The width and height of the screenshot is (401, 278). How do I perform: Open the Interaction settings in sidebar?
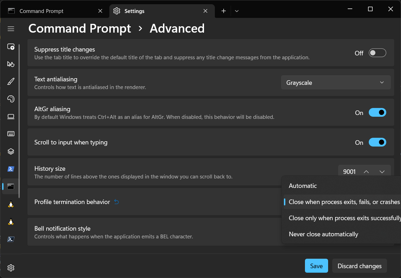point(11,64)
